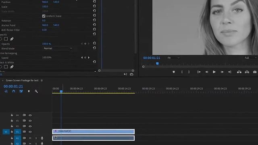Reset the Black & White effect
Viewport: 258px width, 145px height.
94,62
